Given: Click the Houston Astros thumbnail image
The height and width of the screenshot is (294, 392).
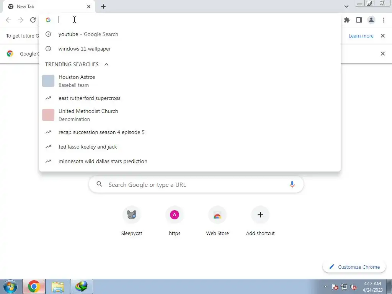Looking at the screenshot, I should coord(48,81).
